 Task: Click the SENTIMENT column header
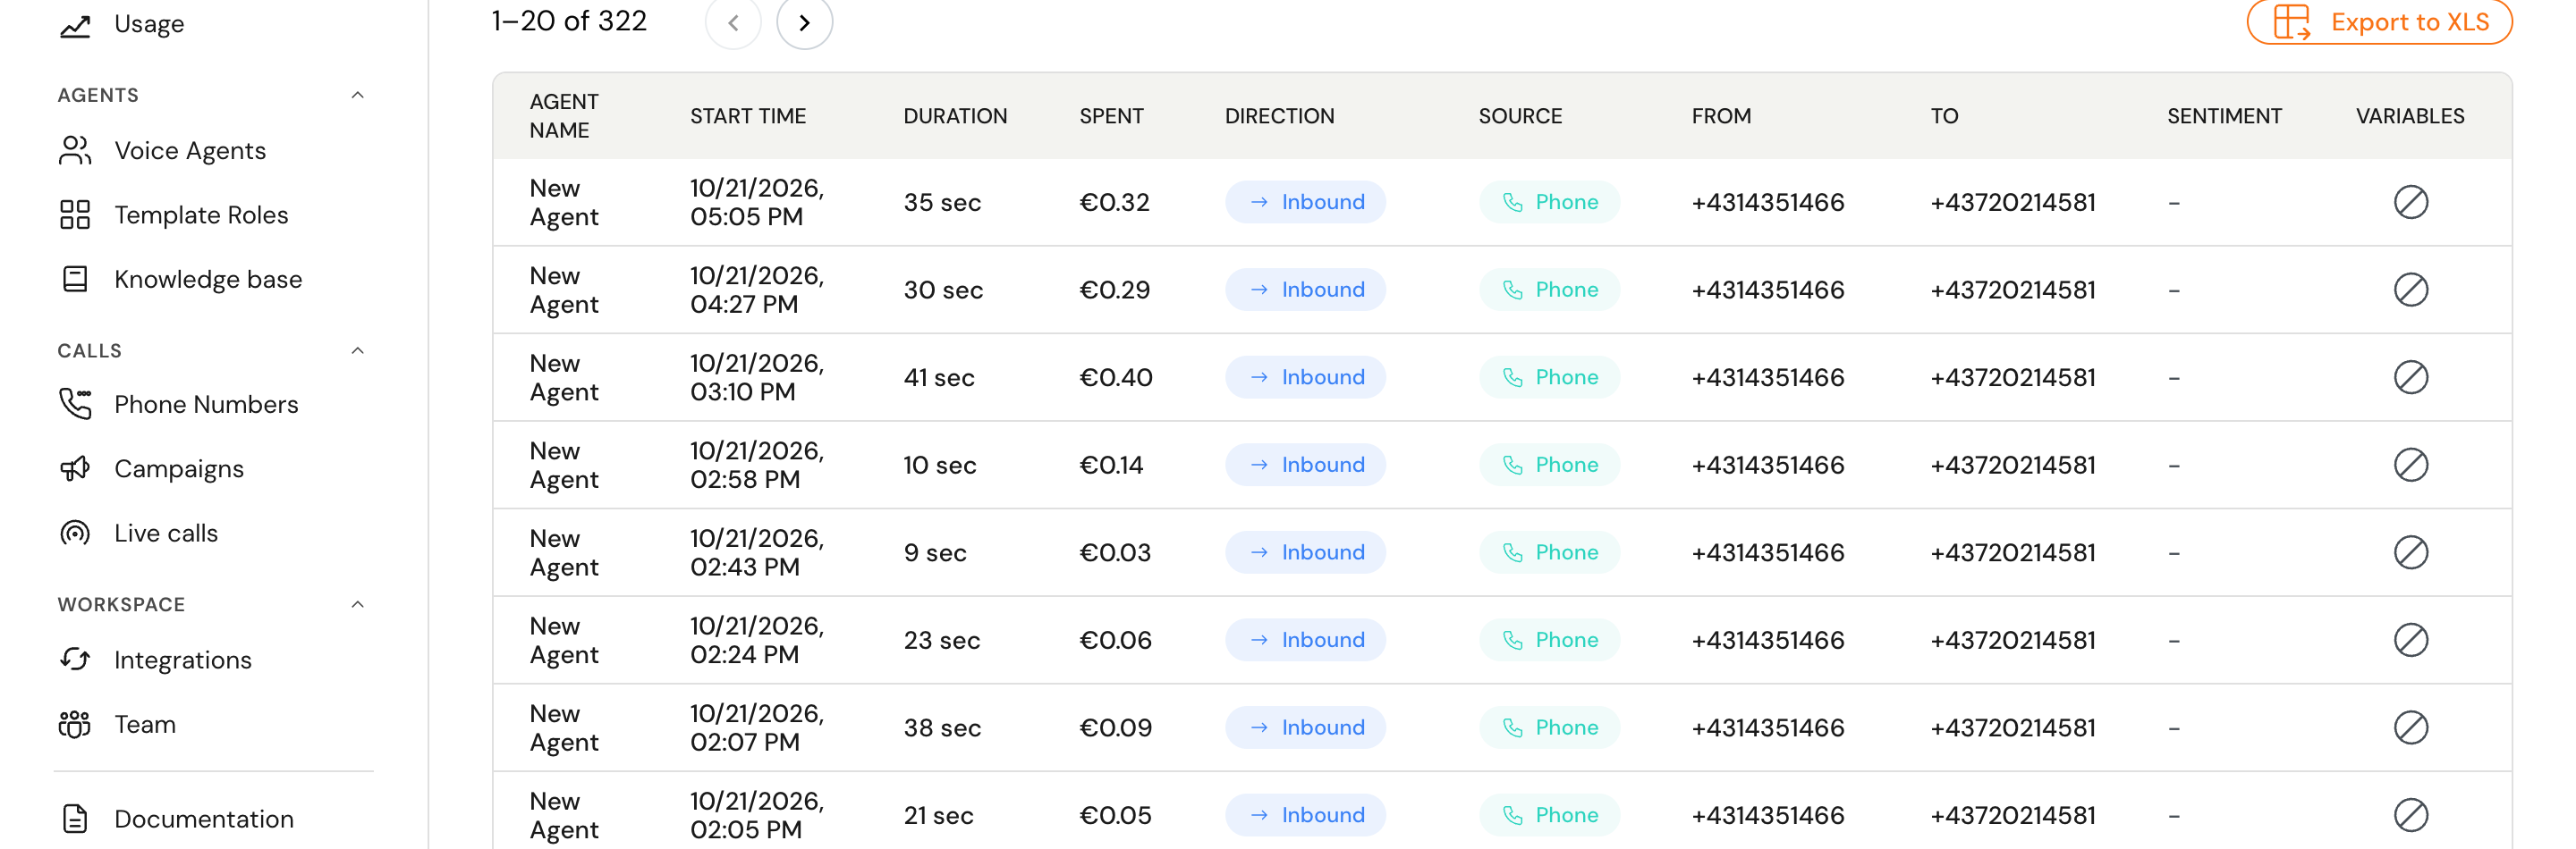2224,116
